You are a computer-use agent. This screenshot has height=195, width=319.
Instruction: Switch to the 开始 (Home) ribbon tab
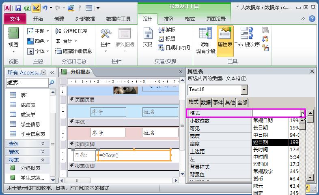38,19
